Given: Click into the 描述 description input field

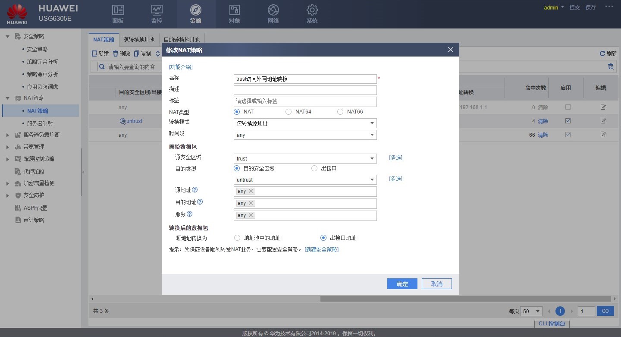Looking at the screenshot, I should point(305,90).
